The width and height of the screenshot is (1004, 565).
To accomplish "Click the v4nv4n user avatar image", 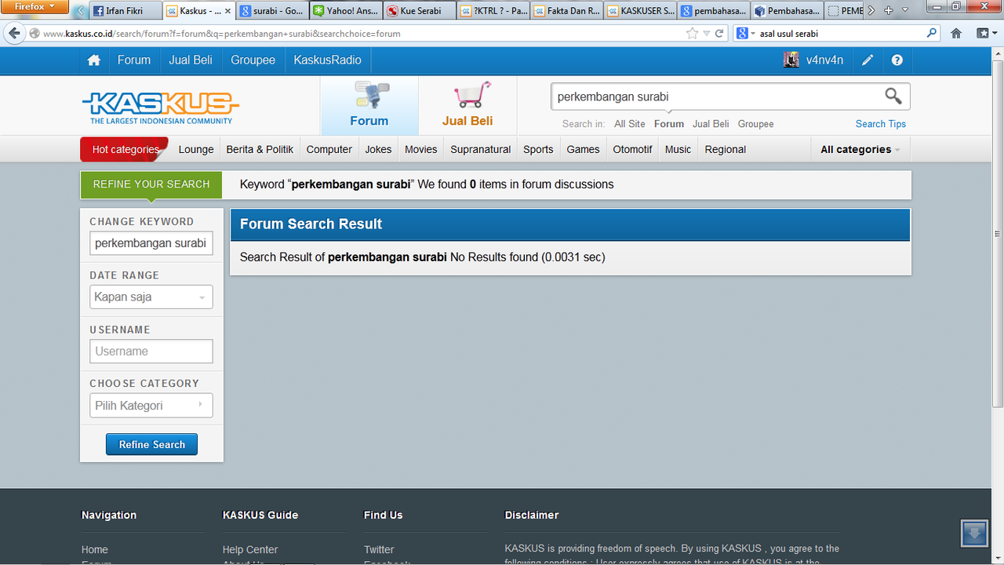I will click(x=791, y=60).
